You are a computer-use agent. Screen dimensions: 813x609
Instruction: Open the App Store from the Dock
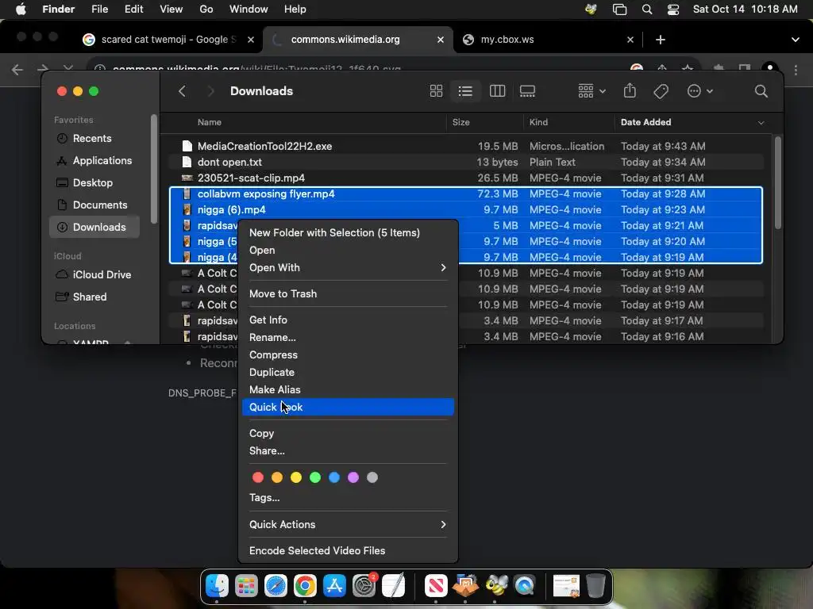point(334,586)
